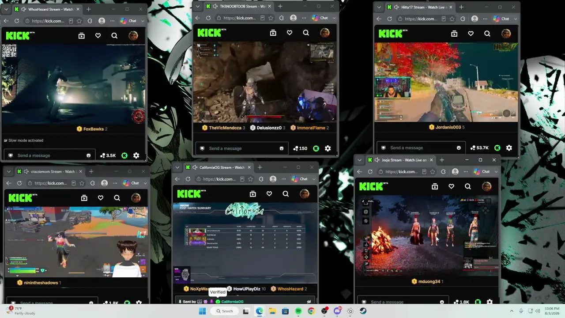Select the Jnqix Stream tab

click(x=401, y=160)
